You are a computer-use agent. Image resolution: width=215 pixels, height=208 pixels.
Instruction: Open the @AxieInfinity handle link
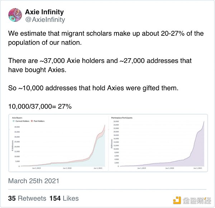pos(45,20)
